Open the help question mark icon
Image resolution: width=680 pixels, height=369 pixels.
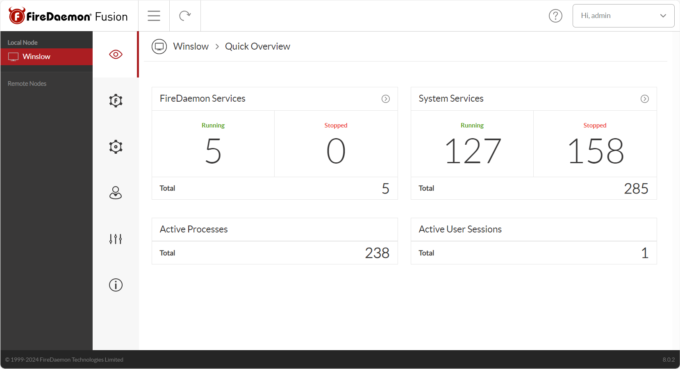point(555,16)
